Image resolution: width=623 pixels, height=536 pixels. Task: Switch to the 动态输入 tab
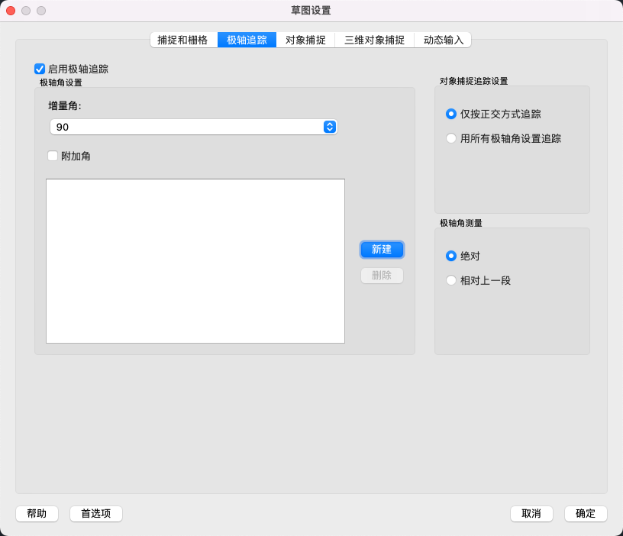pyautogui.click(x=443, y=40)
